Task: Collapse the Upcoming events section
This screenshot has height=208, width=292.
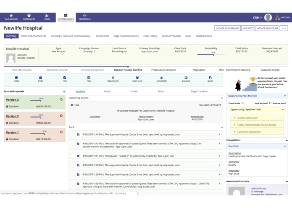Action: 222,98
